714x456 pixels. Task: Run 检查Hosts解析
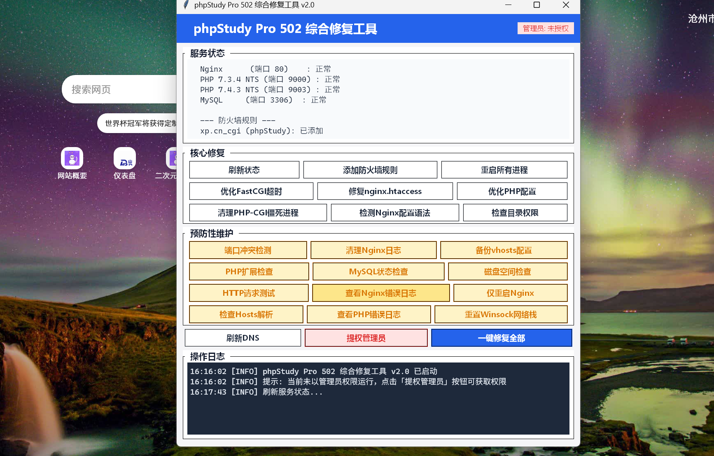tap(246, 314)
